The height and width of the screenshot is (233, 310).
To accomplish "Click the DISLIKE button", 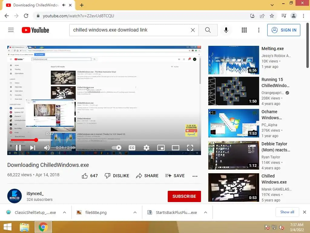I will coord(117,176).
